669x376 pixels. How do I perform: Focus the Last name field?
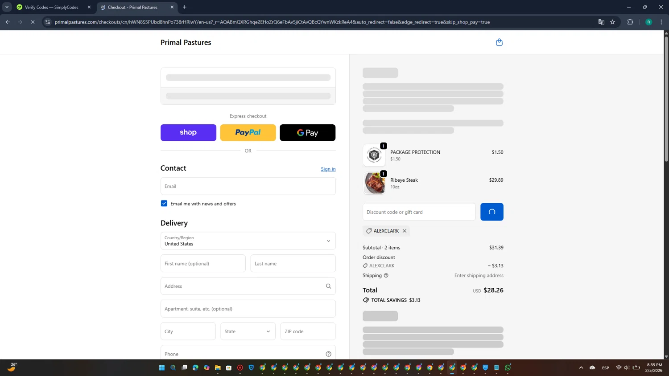[x=293, y=263]
